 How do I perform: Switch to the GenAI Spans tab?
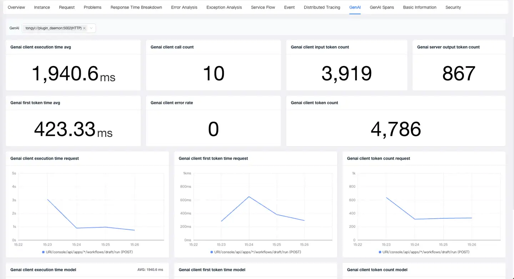382,7
